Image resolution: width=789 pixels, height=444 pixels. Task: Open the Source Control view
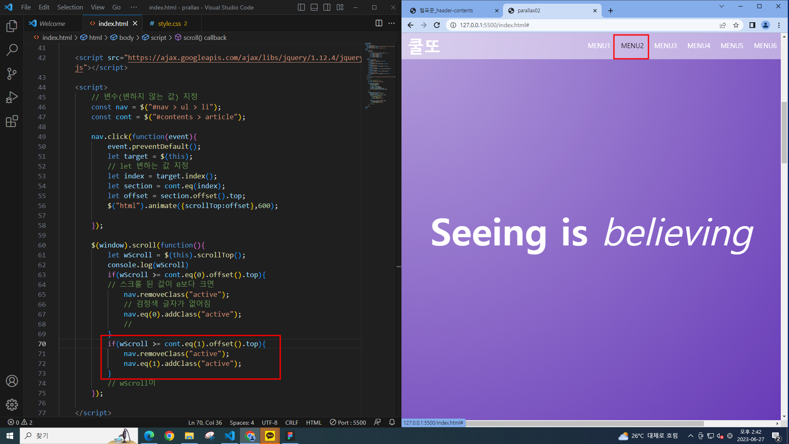[12, 74]
